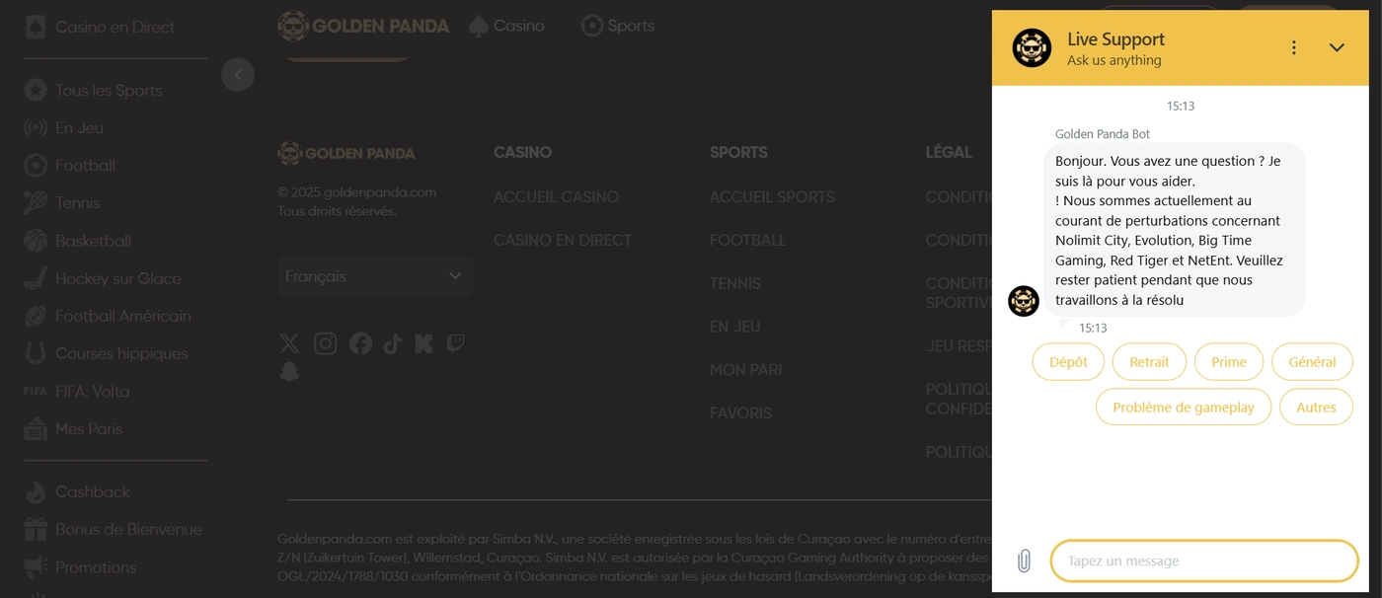Open the TikTok social link

[393, 343]
